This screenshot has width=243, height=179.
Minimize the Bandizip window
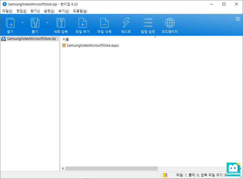pyautogui.click(x=212, y=4)
